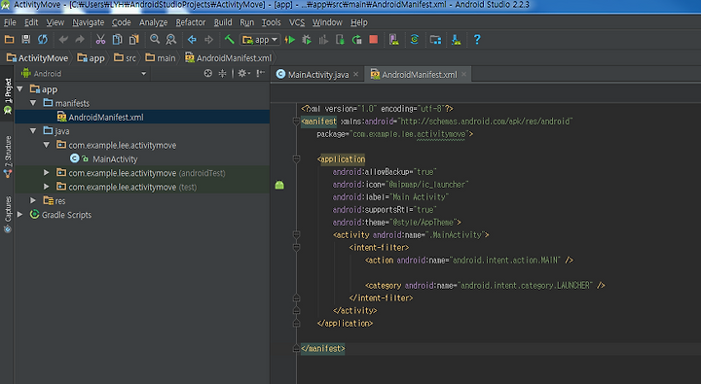Toggle the 1: Project side tool window
This screenshot has height=384, width=701.
click(8, 95)
